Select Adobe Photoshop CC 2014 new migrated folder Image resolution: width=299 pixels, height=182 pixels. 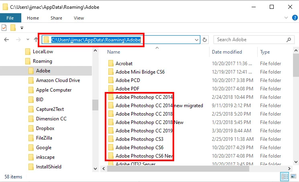[159, 106]
